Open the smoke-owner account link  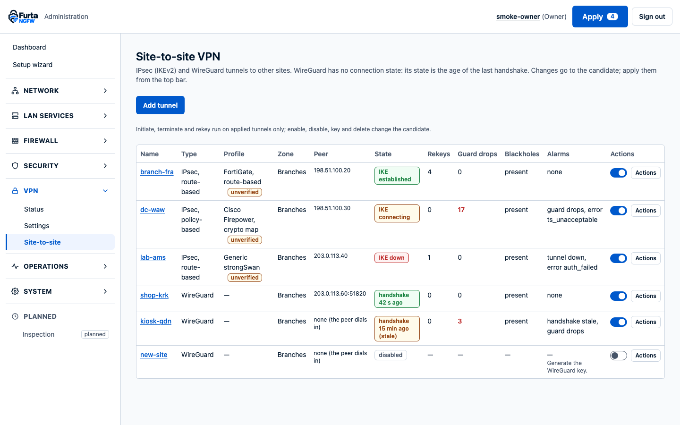pyautogui.click(x=518, y=17)
